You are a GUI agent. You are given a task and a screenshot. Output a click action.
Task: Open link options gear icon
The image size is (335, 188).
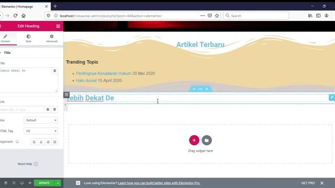48,109
